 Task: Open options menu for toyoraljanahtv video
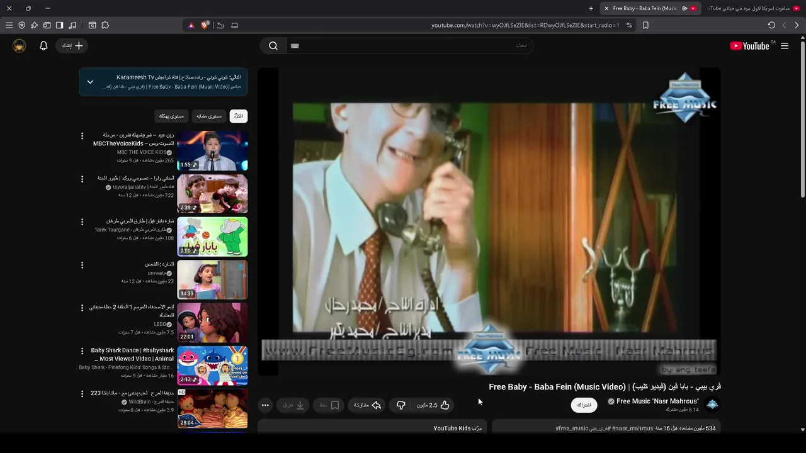pyautogui.click(x=82, y=179)
